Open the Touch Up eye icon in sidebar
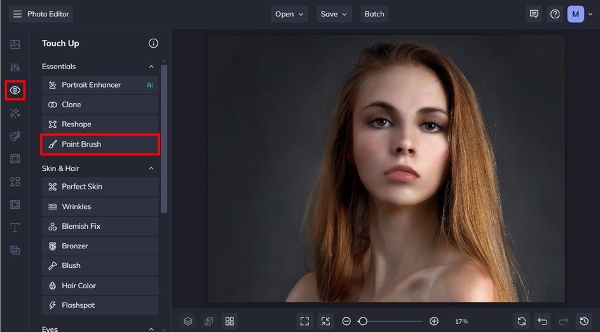Image resolution: width=600 pixels, height=332 pixels. 15,90
